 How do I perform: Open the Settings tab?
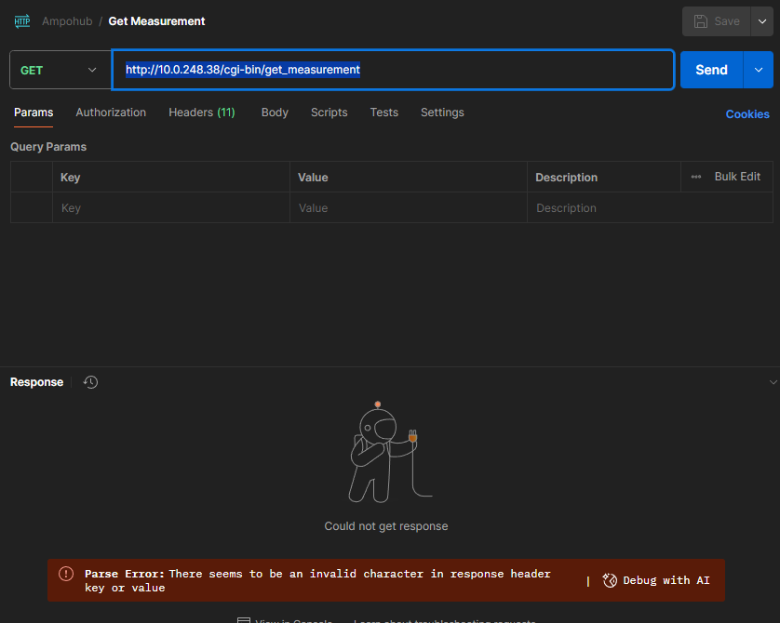pos(442,113)
